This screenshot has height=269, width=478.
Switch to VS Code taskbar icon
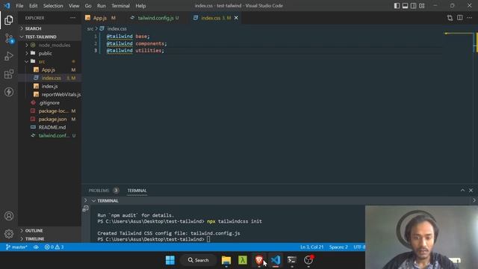[x=276, y=260]
